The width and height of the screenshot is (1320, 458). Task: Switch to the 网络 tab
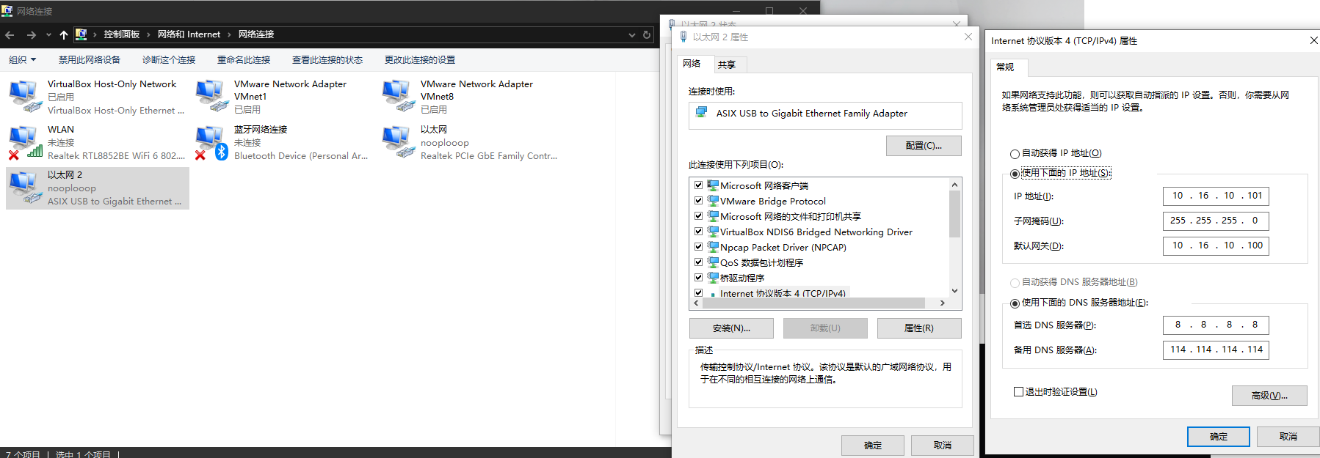pyautogui.click(x=692, y=64)
